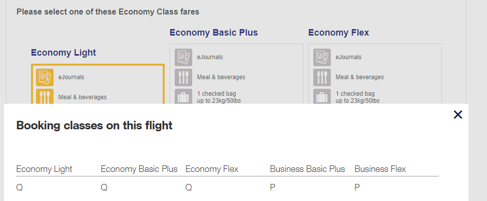This screenshot has height=201, width=487.
Task: Select the Economy Basic Plus fare heading
Action: [214, 33]
